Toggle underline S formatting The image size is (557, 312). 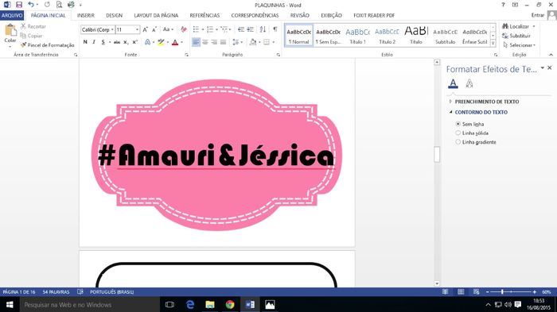[x=103, y=42]
